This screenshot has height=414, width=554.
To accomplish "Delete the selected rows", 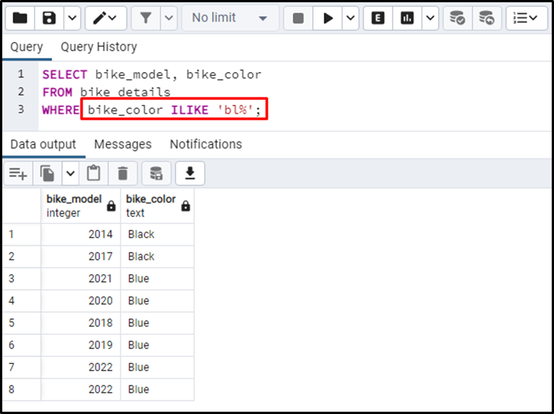I will pos(122,173).
